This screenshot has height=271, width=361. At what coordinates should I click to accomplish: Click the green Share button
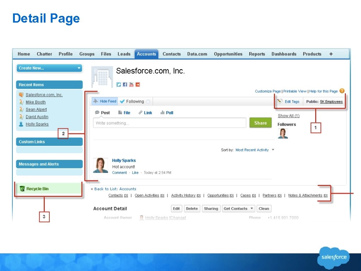point(261,123)
